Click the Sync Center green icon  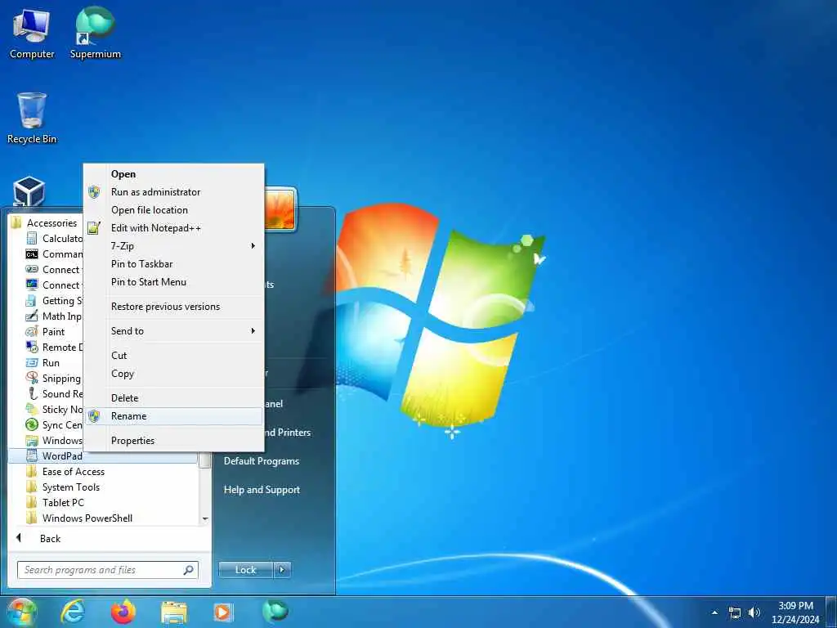tap(32, 424)
